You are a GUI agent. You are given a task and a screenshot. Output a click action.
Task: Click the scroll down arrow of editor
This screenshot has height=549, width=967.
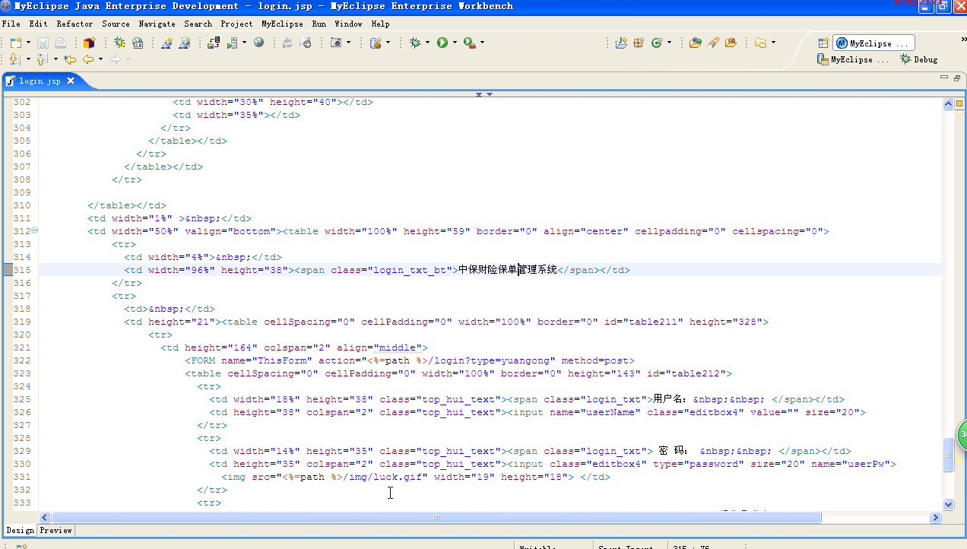point(948,504)
